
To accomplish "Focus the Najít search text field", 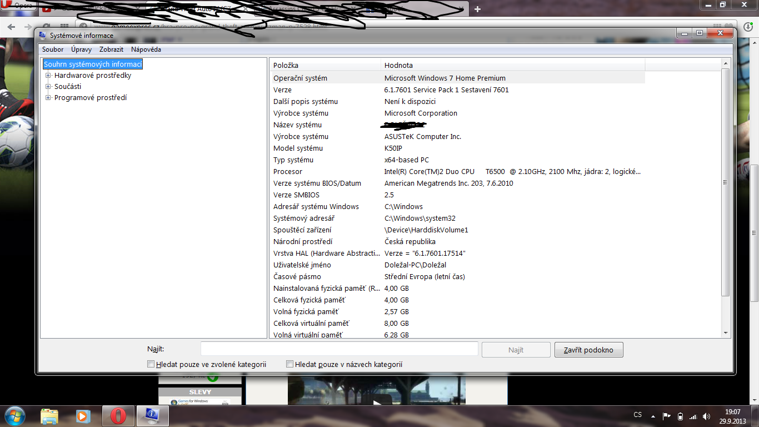I will click(339, 349).
